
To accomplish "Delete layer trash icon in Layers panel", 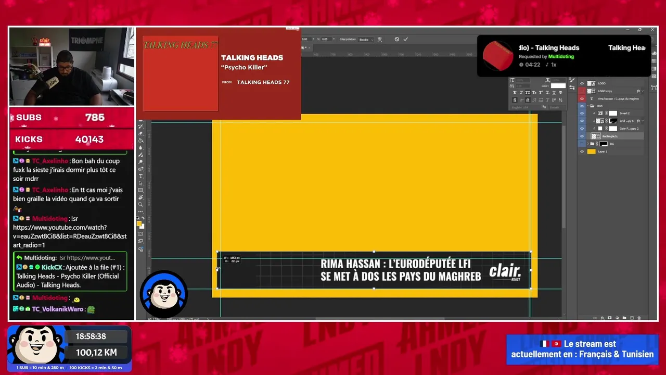I will tap(639, 318).
